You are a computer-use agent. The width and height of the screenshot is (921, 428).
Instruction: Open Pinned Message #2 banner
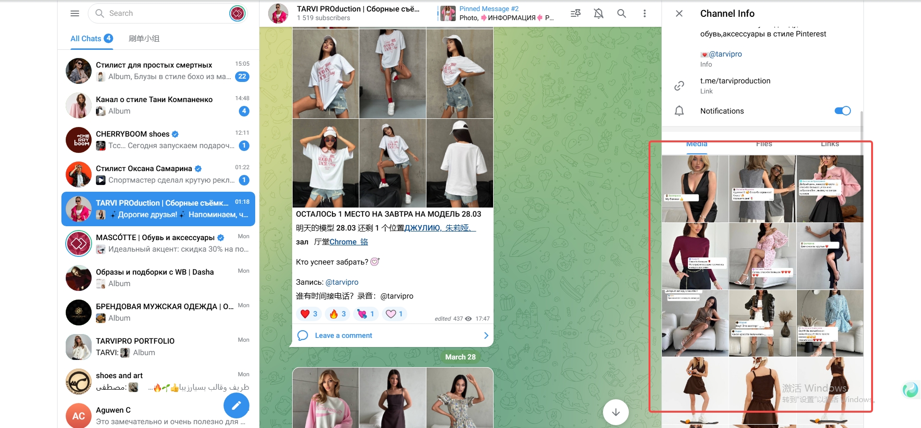tap(499, 13)
